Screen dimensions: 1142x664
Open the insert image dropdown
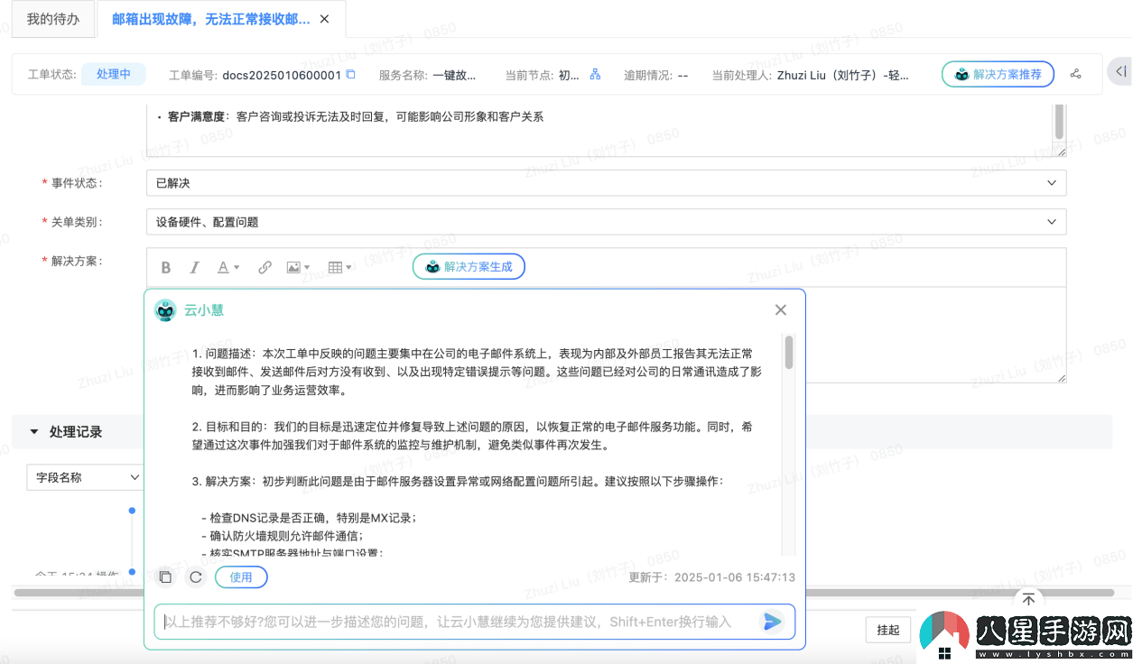tap(298, 267)
